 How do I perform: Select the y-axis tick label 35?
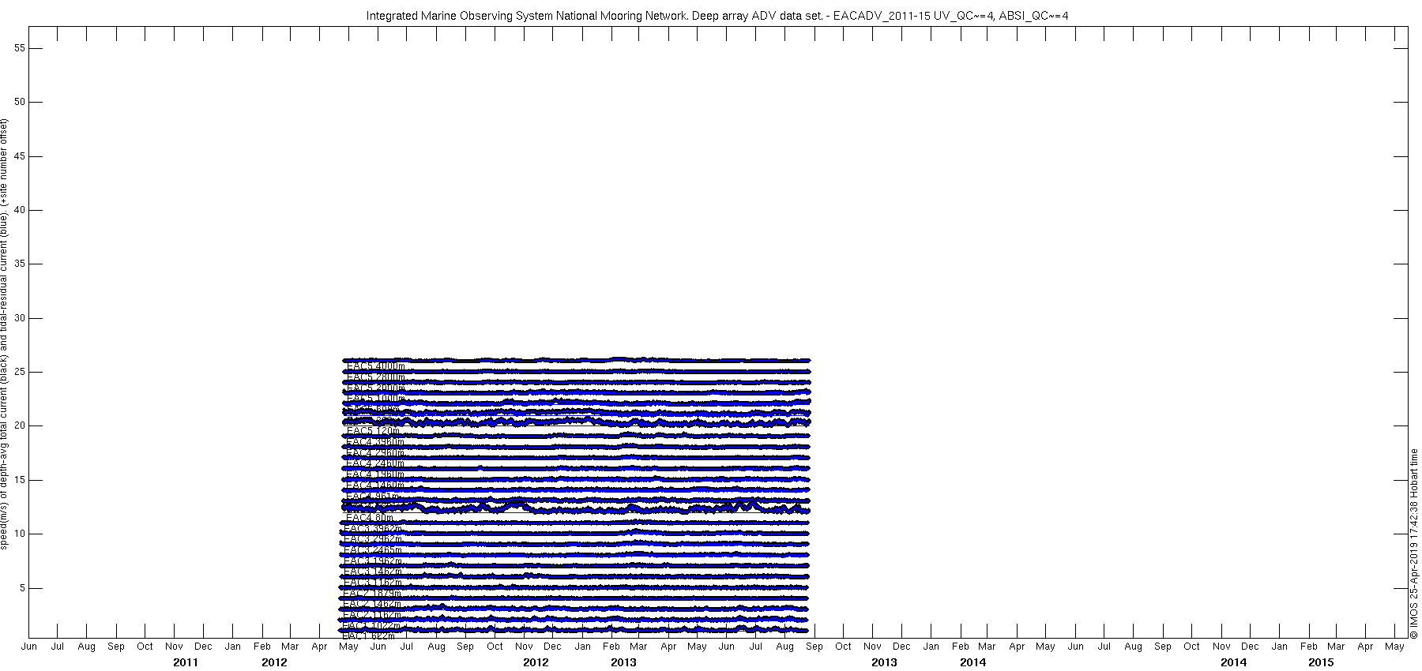pyautogui.click(x=20, y=264)
